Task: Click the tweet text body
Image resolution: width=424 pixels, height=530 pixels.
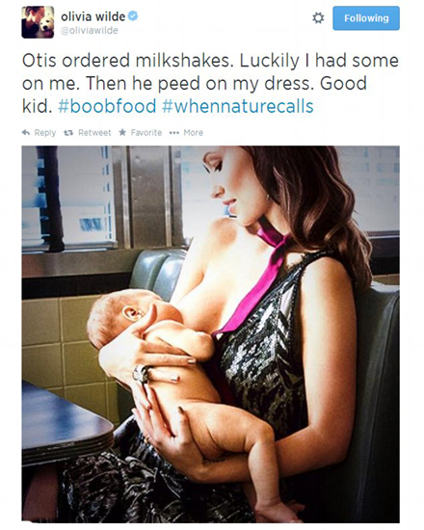Action: 210,83
